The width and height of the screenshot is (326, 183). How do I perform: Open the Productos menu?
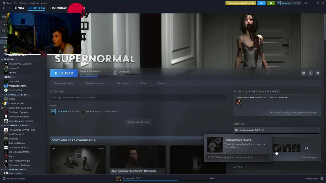[34, 3]
